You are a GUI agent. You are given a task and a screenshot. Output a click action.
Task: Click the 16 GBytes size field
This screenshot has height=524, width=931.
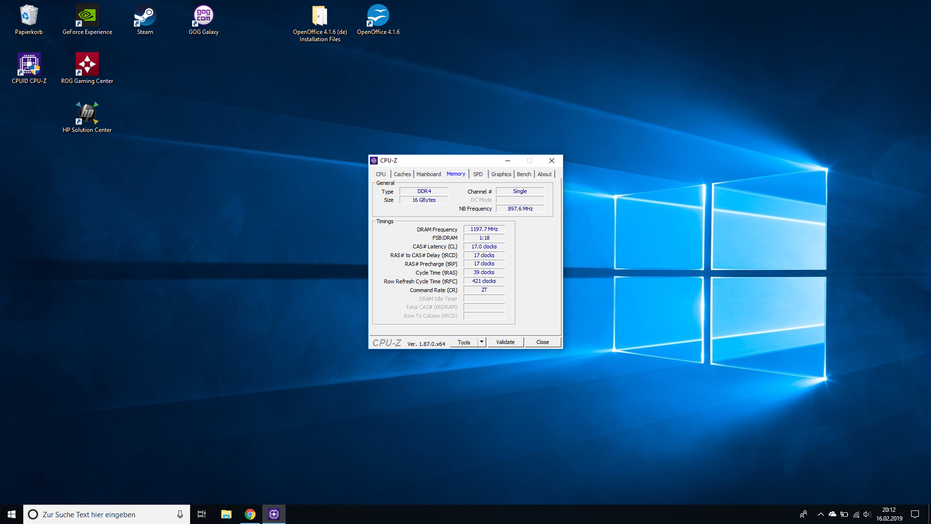(x=424, y=200)
